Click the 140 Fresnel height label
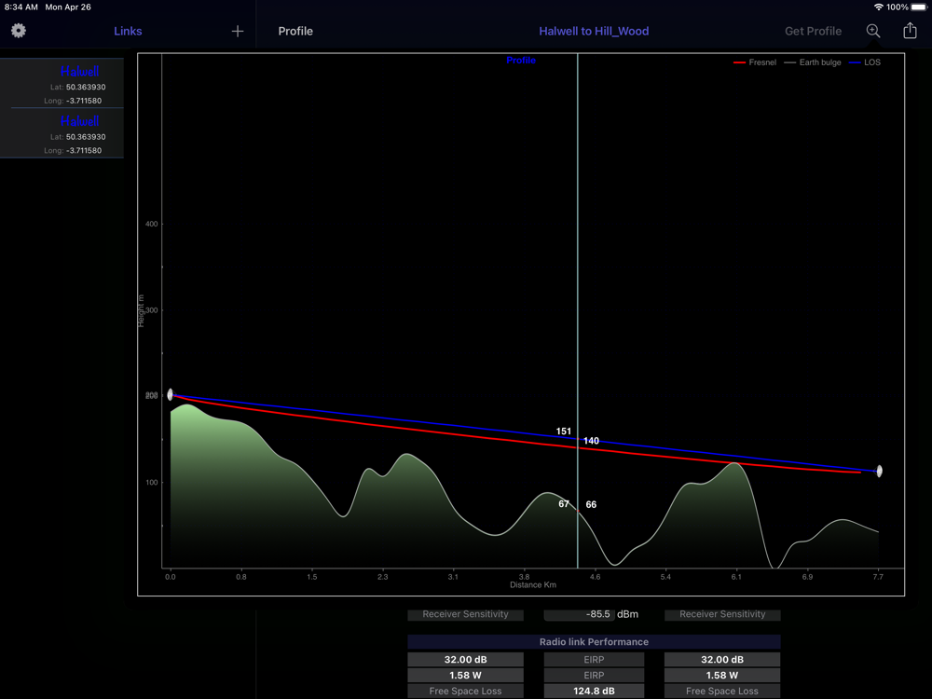Screen dimensions: 932x699 [591, 441]
